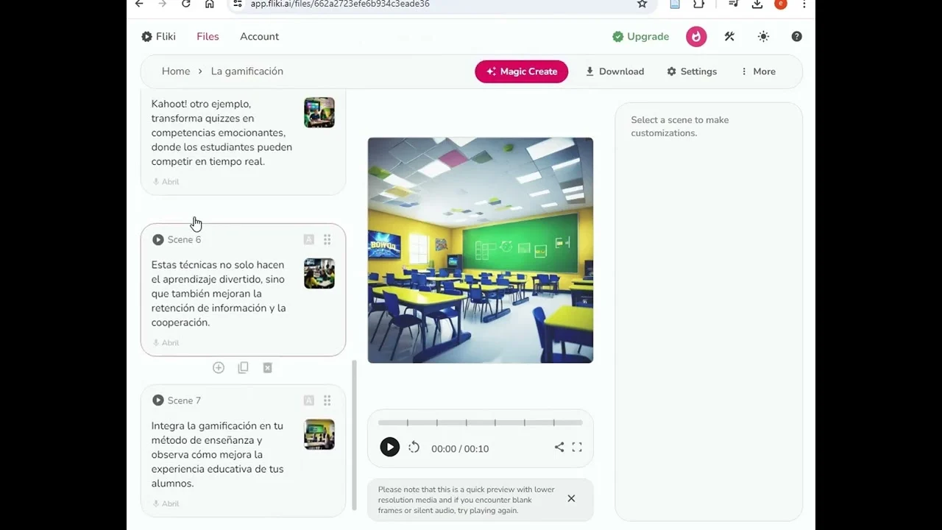Toggle light/dark theme sun icon
942x530 pixels.
point(763,37)
